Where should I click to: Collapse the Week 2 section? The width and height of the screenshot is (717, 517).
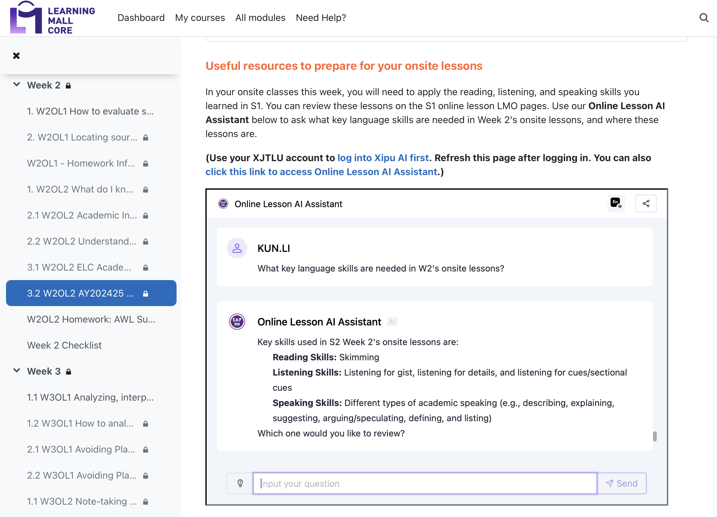pos(16,85)
